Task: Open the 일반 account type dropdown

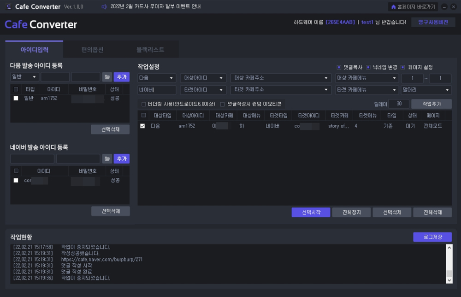Action: [24, 77]
